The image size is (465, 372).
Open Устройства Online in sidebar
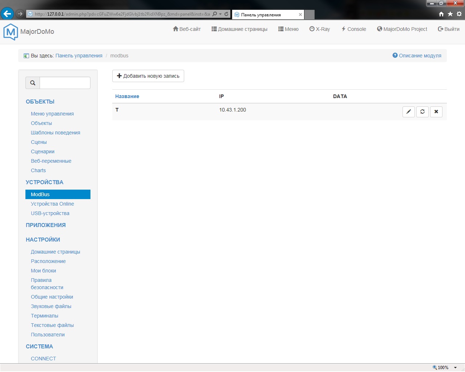tap(52, 204)
